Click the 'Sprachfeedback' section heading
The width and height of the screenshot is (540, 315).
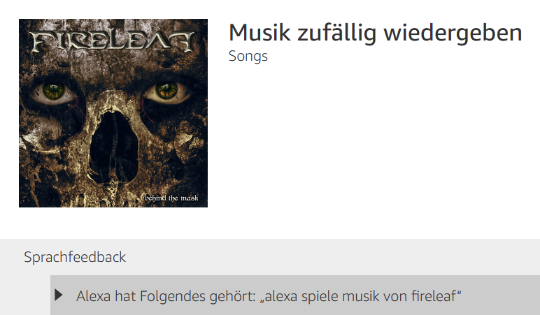click(x=75, y=257)
